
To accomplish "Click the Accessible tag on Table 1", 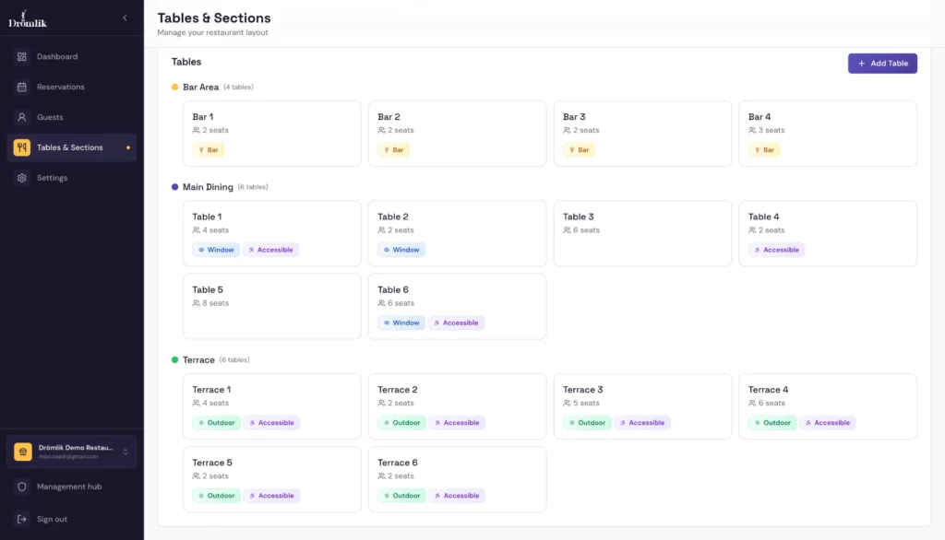I will click(x=270, y=250).
